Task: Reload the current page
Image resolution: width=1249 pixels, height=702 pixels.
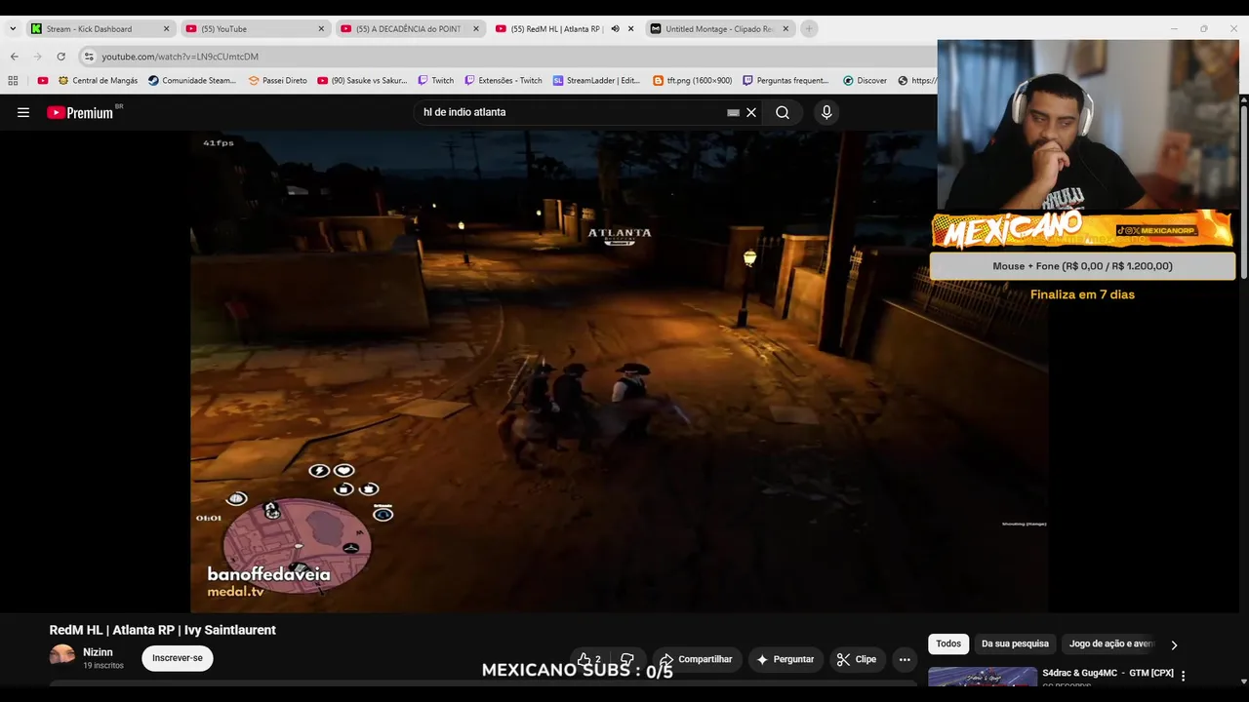Action: [x=61, y=57]
